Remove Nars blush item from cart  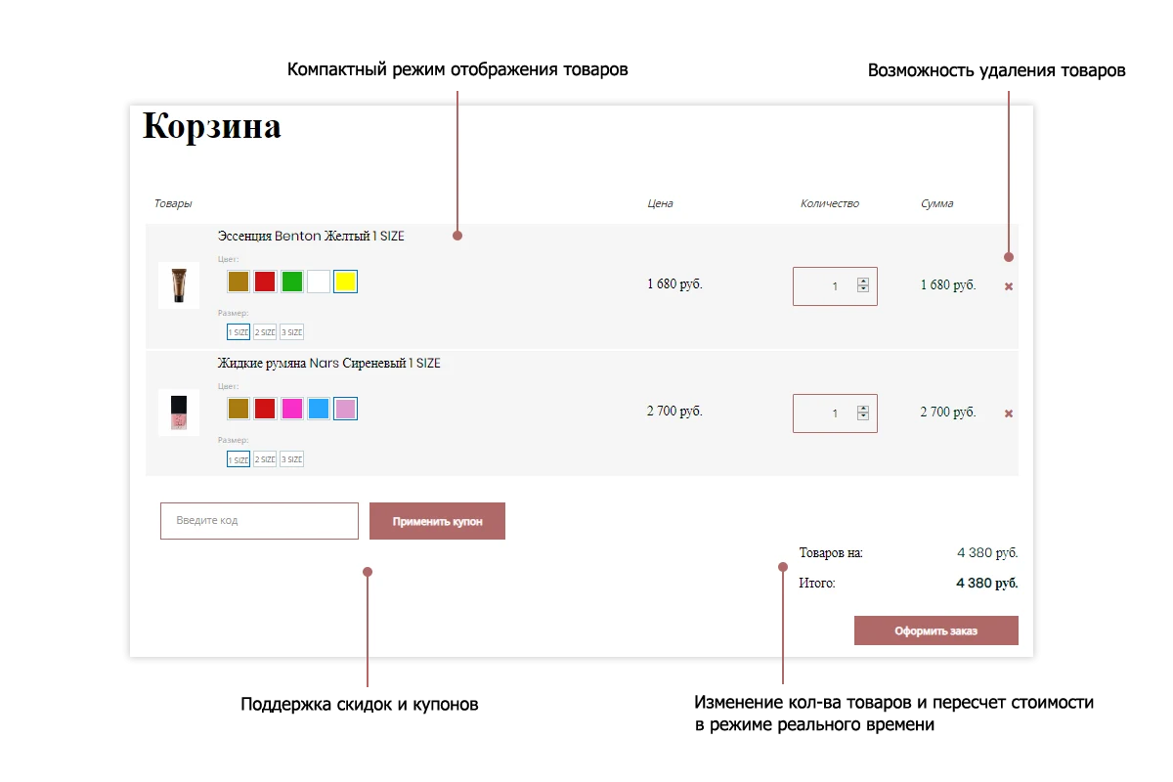[1009, 413]
